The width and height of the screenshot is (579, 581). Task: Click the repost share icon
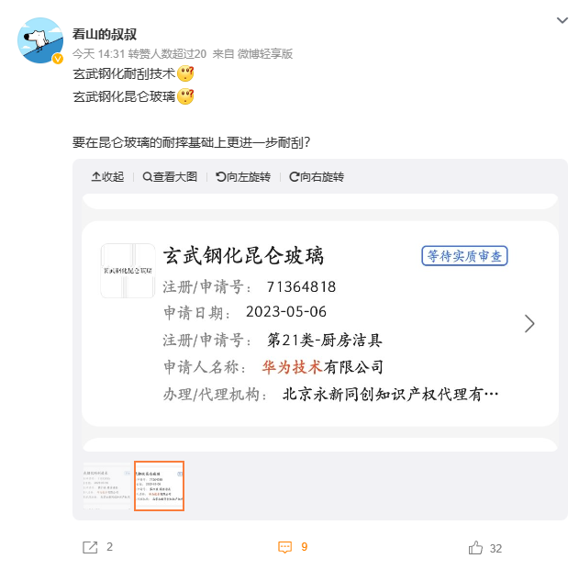(90, 547)
